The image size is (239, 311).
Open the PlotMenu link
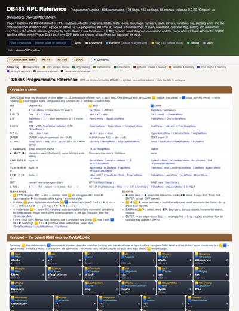tap(198, 141)
